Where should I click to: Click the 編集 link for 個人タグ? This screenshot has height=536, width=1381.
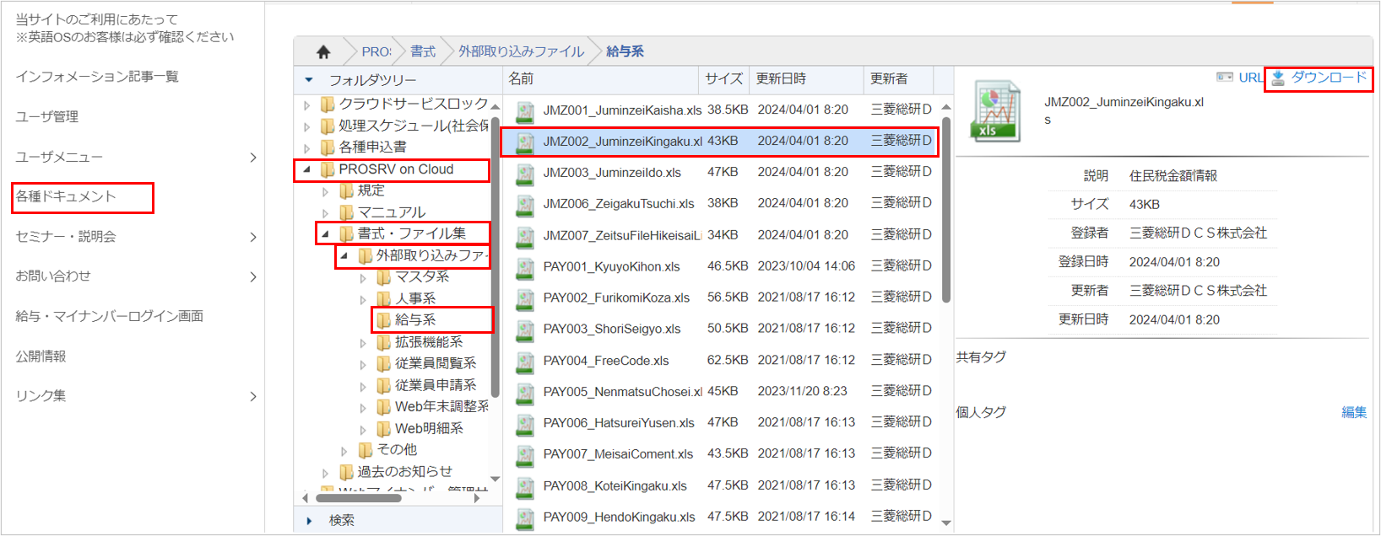(1354, 412)
